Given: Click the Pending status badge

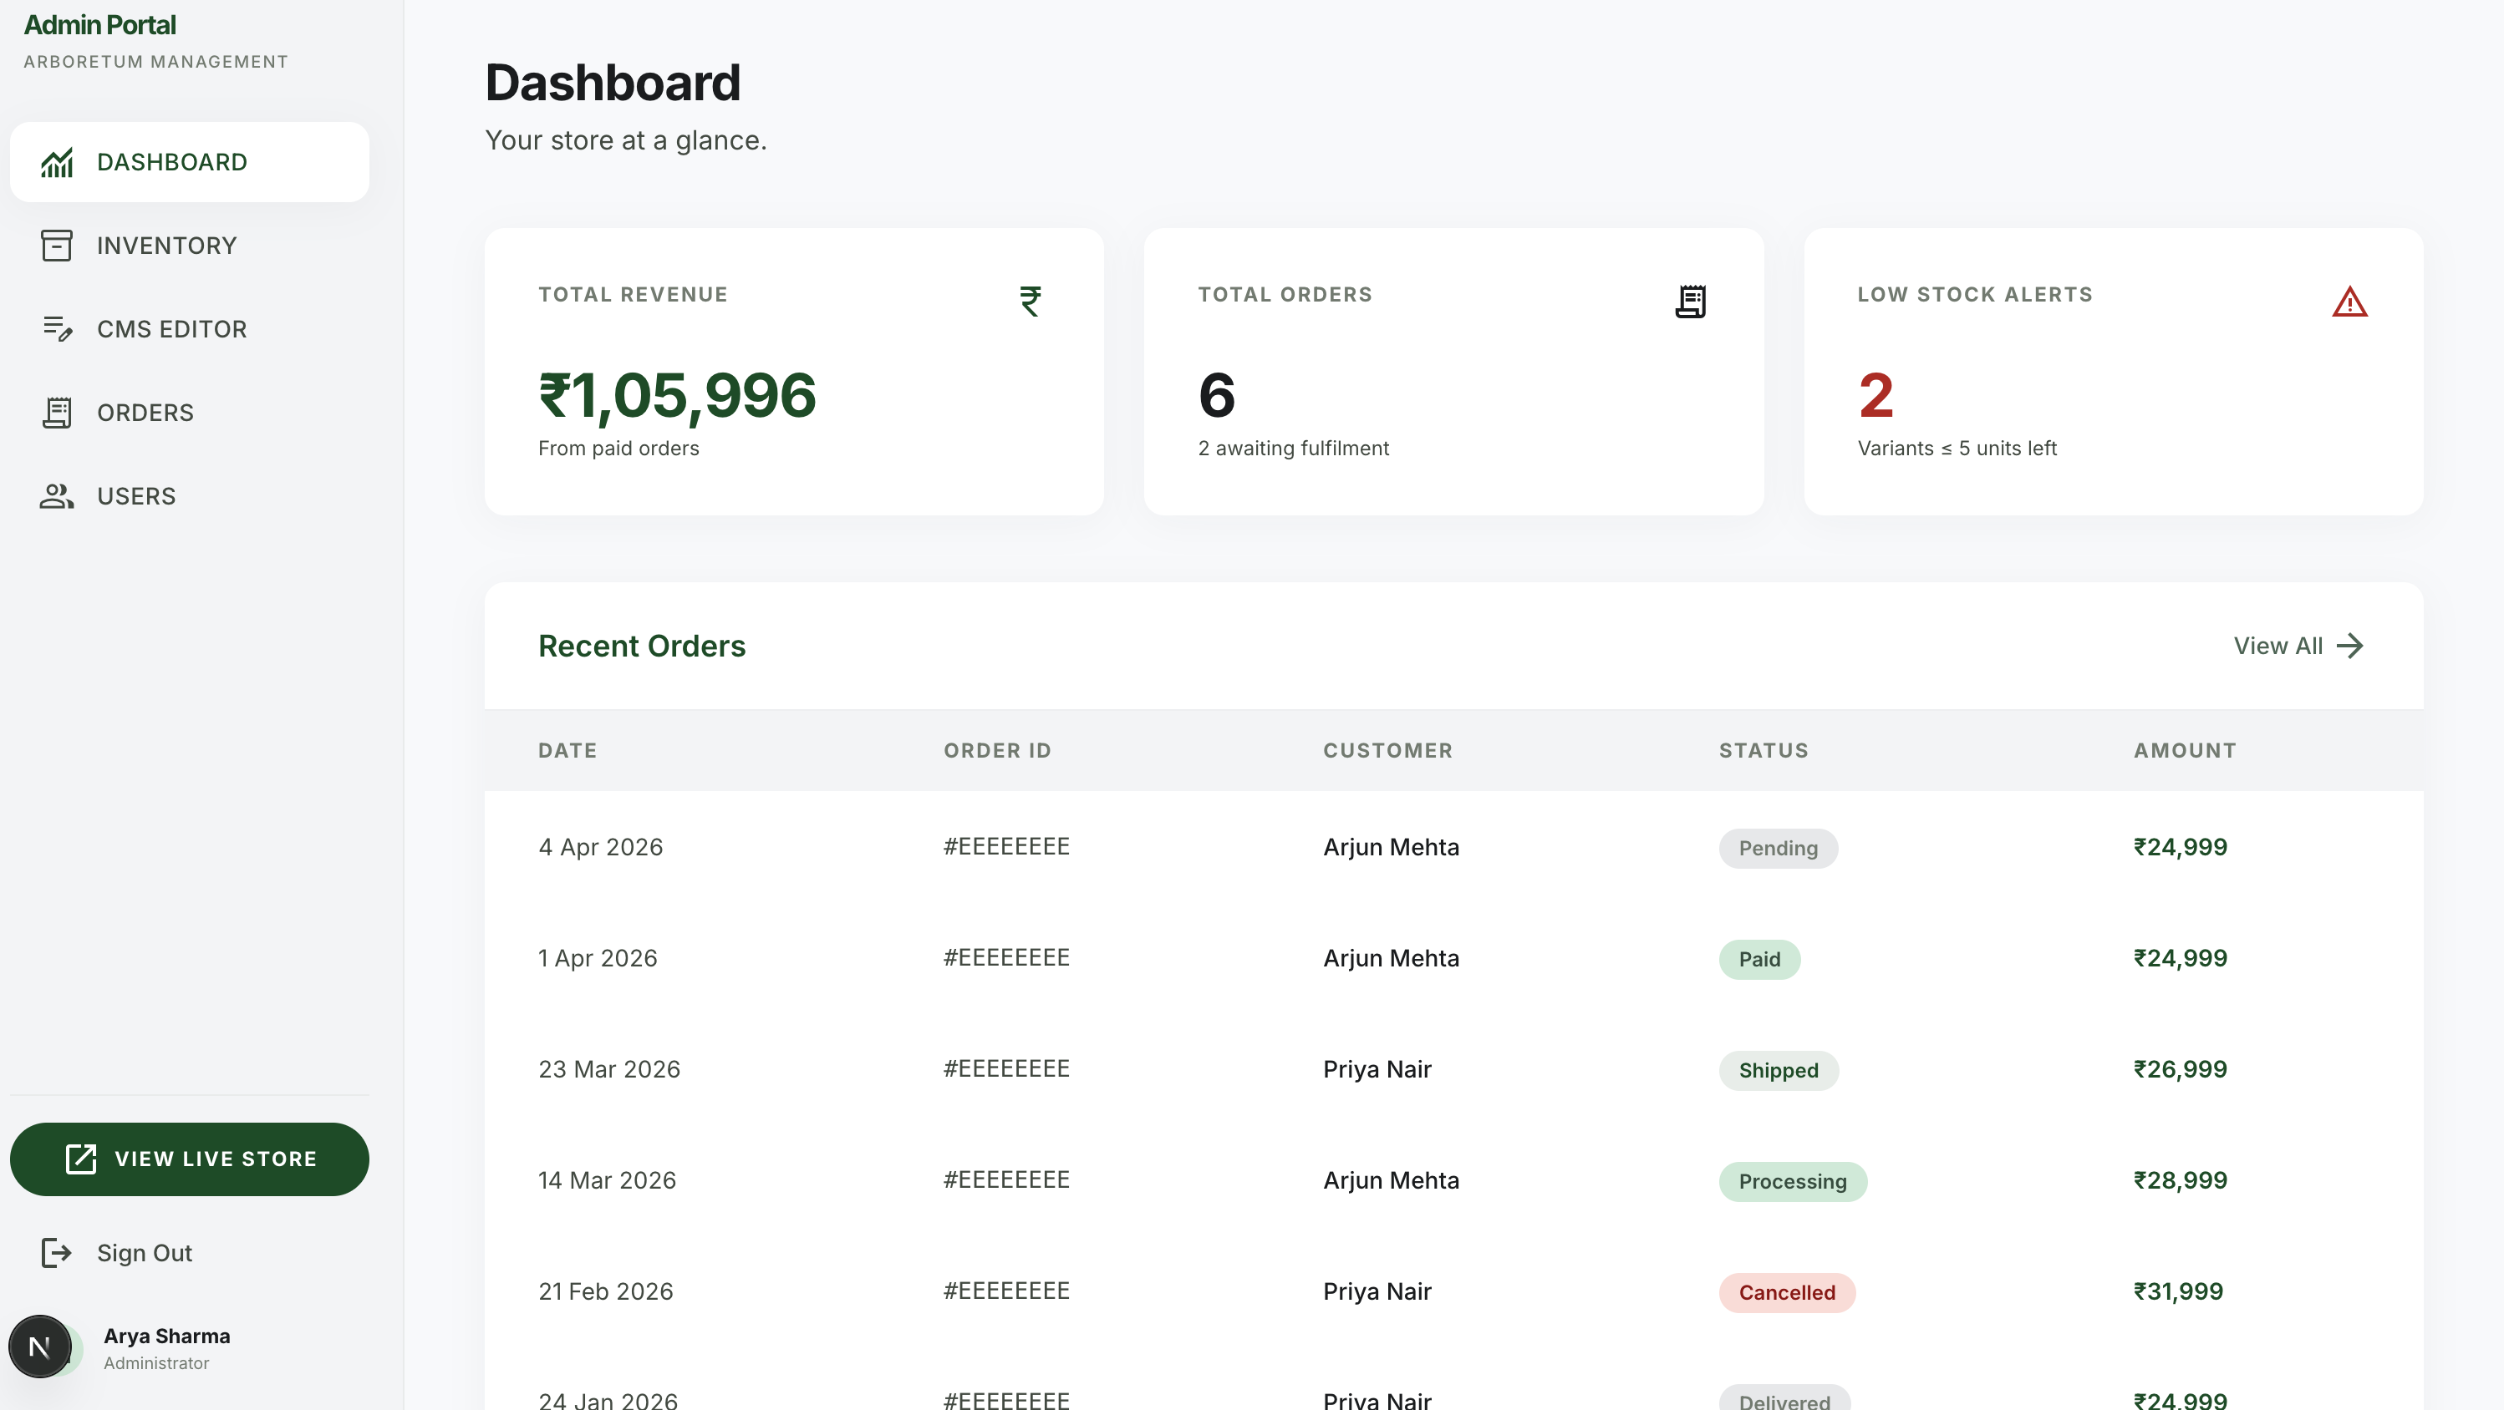Looking at the screenshot, I should click(x=1778, y=849).
